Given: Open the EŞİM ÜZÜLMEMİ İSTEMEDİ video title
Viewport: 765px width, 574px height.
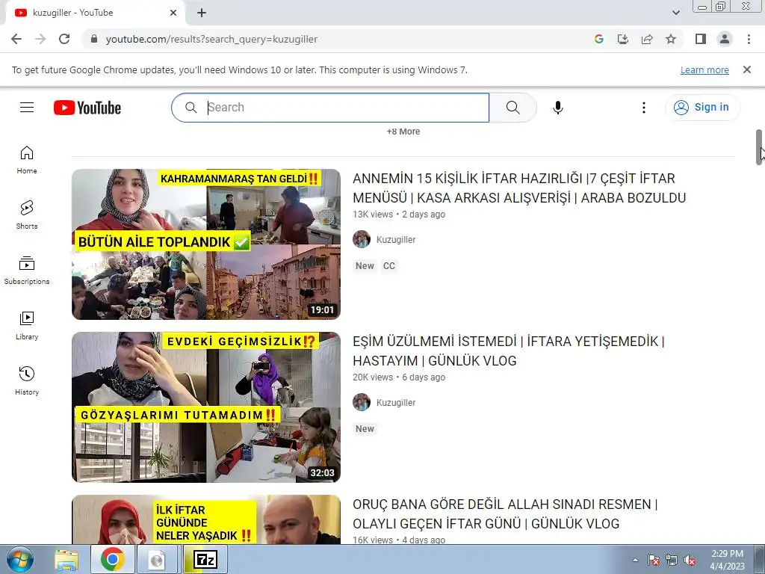Looking at the screenshot, I should point(508,351).
